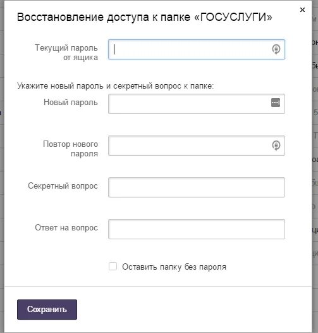Image resolution: width=318 pixels, height=333 pixels.
Task: Click the 'Оставить папку без пароля' label text
Action: (x=174, y=267)
